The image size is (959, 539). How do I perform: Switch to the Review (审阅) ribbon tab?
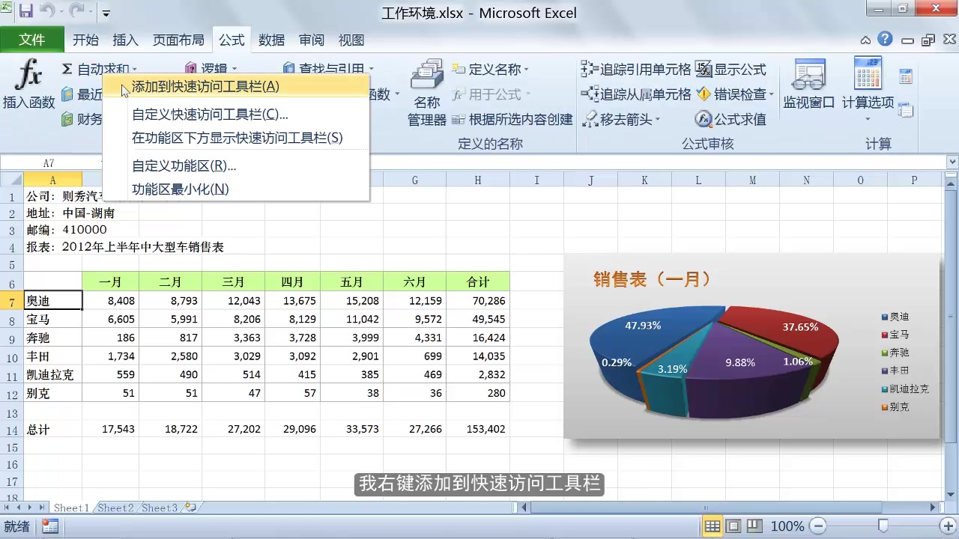(311, 40)
